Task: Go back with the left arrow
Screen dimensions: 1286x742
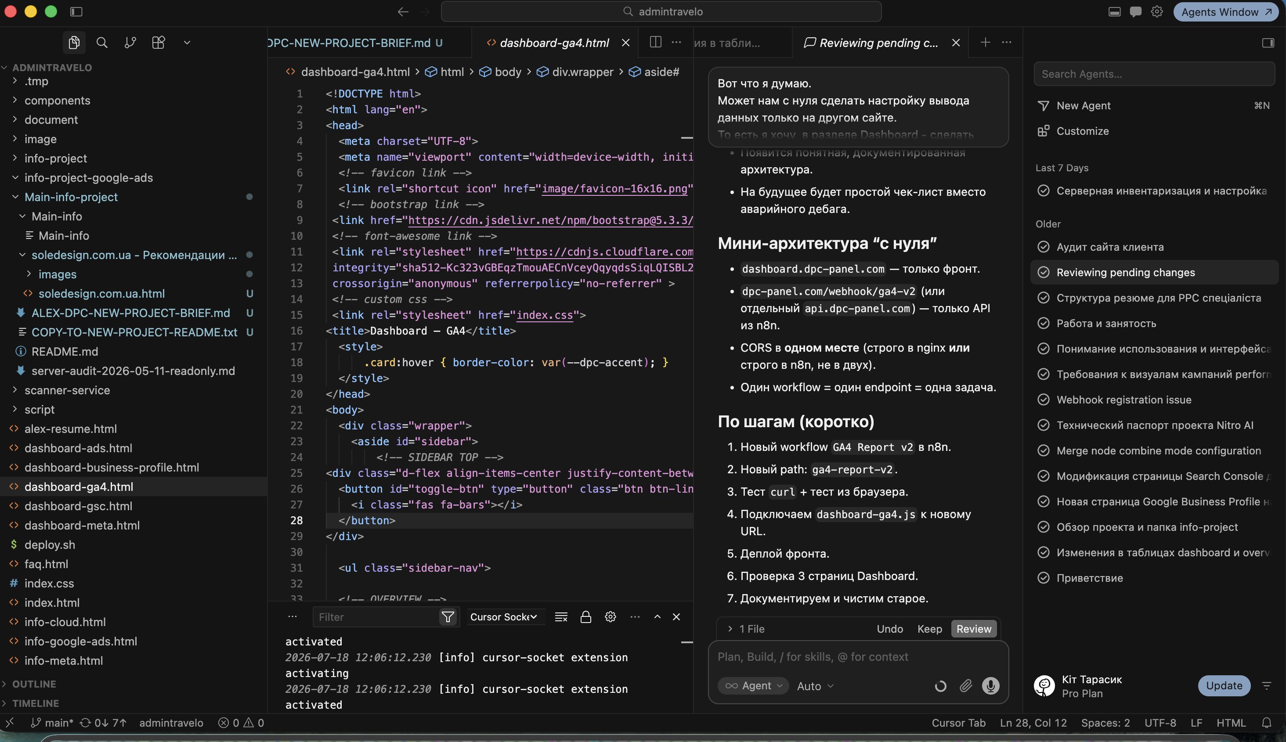Action: point(403,12)
